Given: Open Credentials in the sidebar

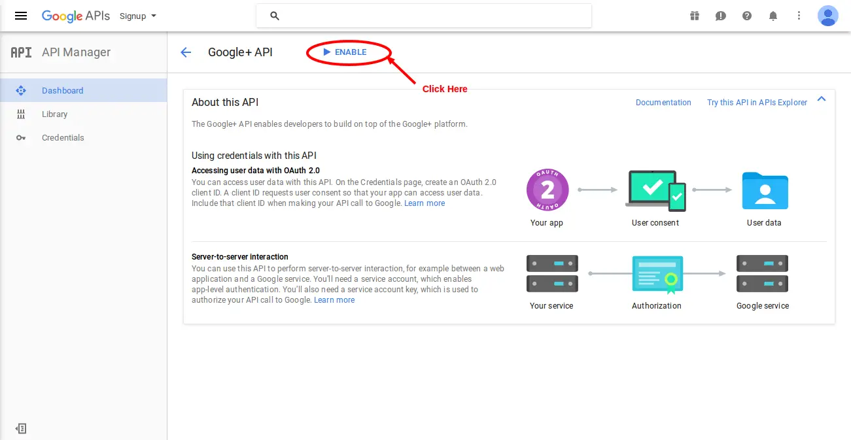Looking at the screenshot, I should (63, 137).
